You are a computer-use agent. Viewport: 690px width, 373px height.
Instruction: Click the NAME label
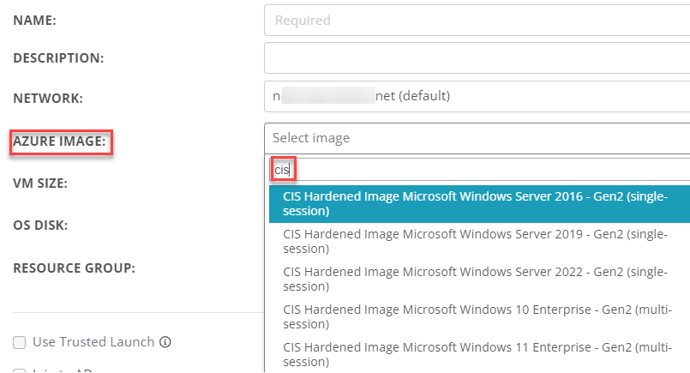tap(35, 21)
